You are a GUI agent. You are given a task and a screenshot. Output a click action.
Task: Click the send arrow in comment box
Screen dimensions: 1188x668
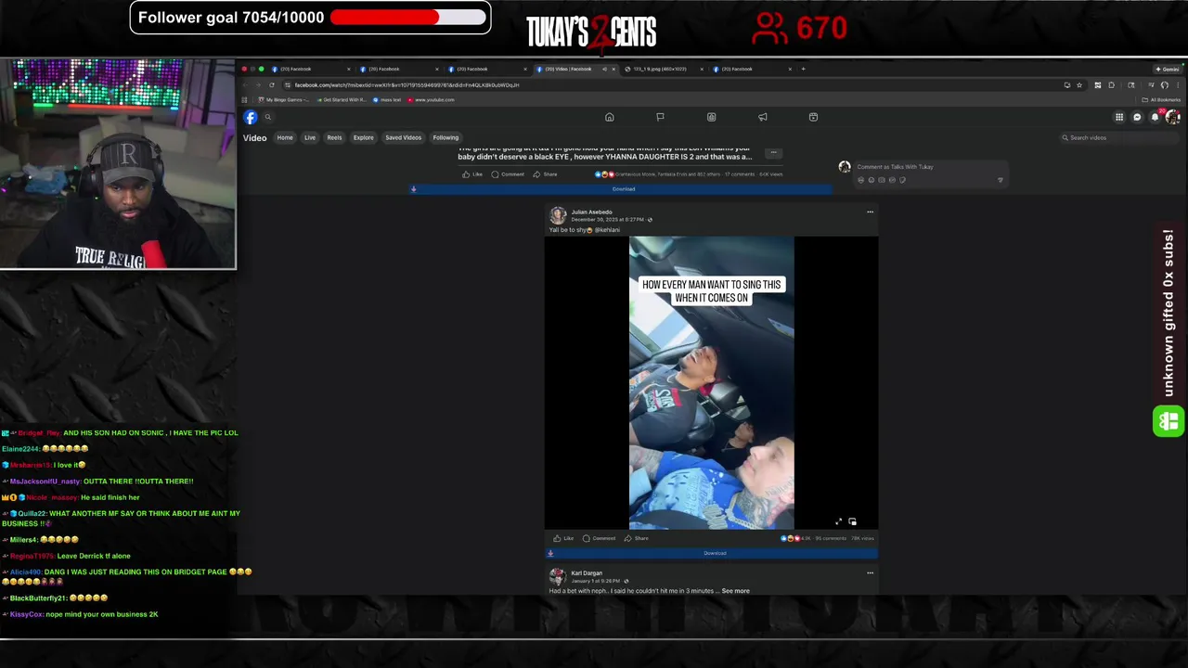pyautogui.click(x=1000, y=180)
